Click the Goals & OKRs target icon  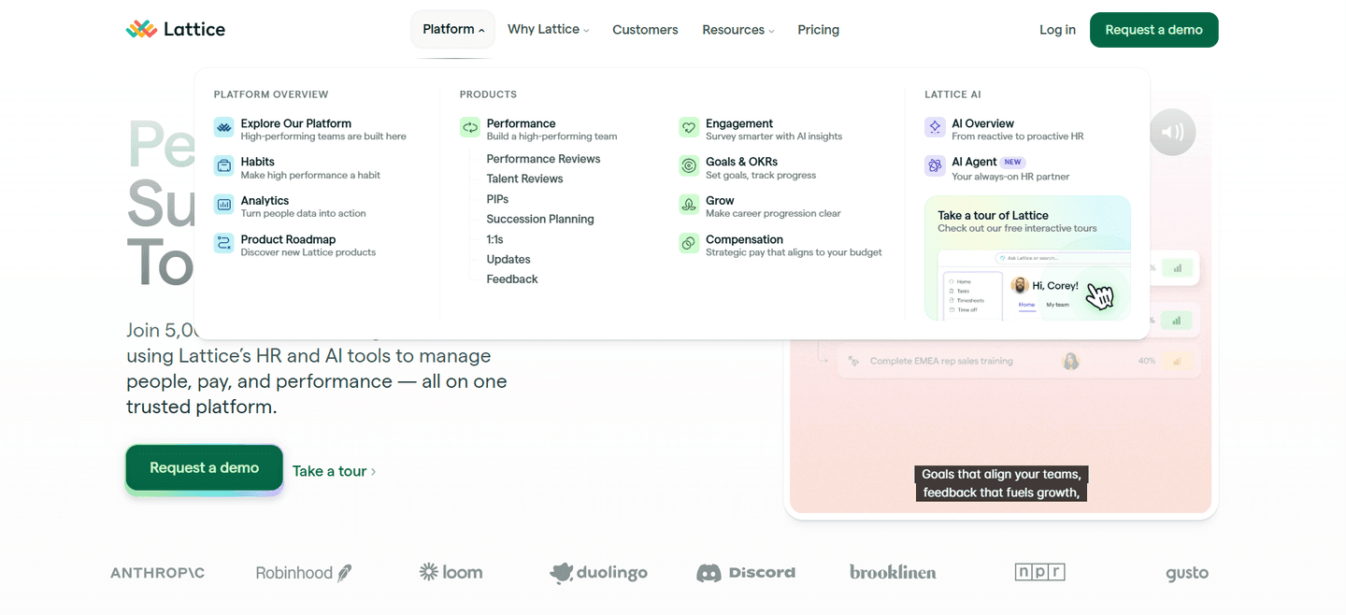coord(689,165)
